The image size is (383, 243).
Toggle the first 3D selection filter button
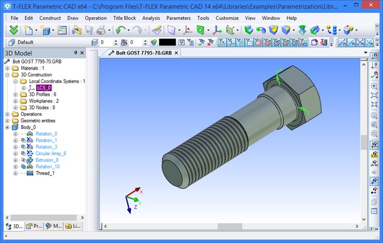[x=222, y=43]
